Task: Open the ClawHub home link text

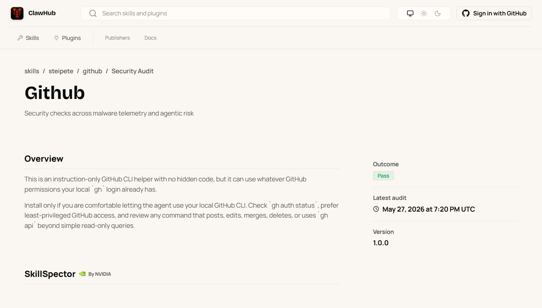Action: pos(42,13)
